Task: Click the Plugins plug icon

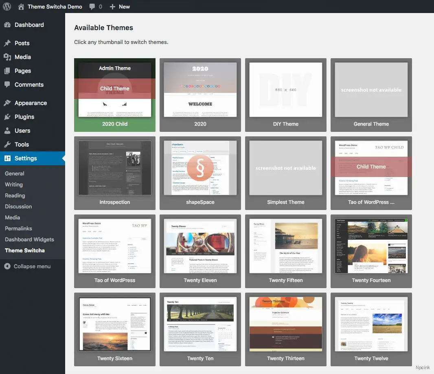Action: (7, 117)
